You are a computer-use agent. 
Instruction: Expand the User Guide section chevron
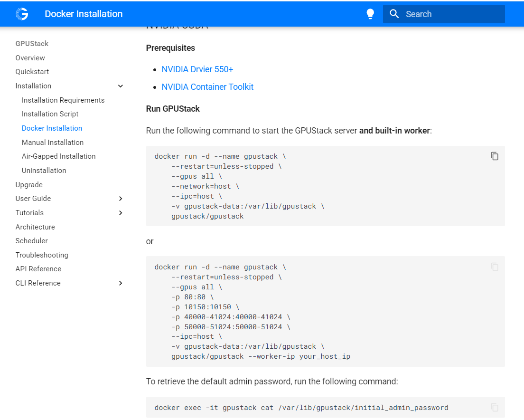pos(121,199)
